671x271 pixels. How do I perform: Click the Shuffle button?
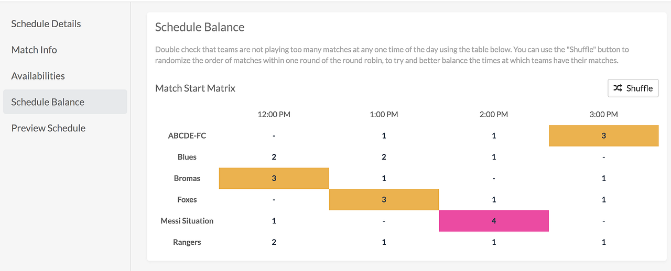click(633, 88)
